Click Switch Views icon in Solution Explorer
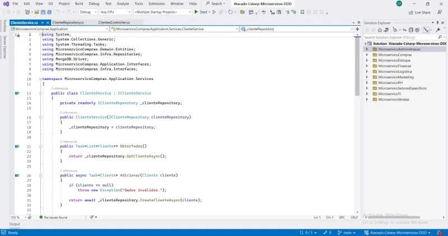Image resolution: width=448 pixels, height=236 pixels. 386,30
